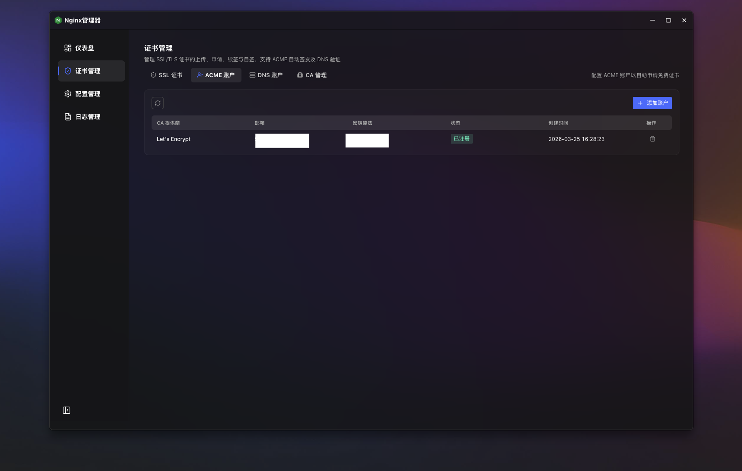Refresh the ACME account list

click(158, 103)
